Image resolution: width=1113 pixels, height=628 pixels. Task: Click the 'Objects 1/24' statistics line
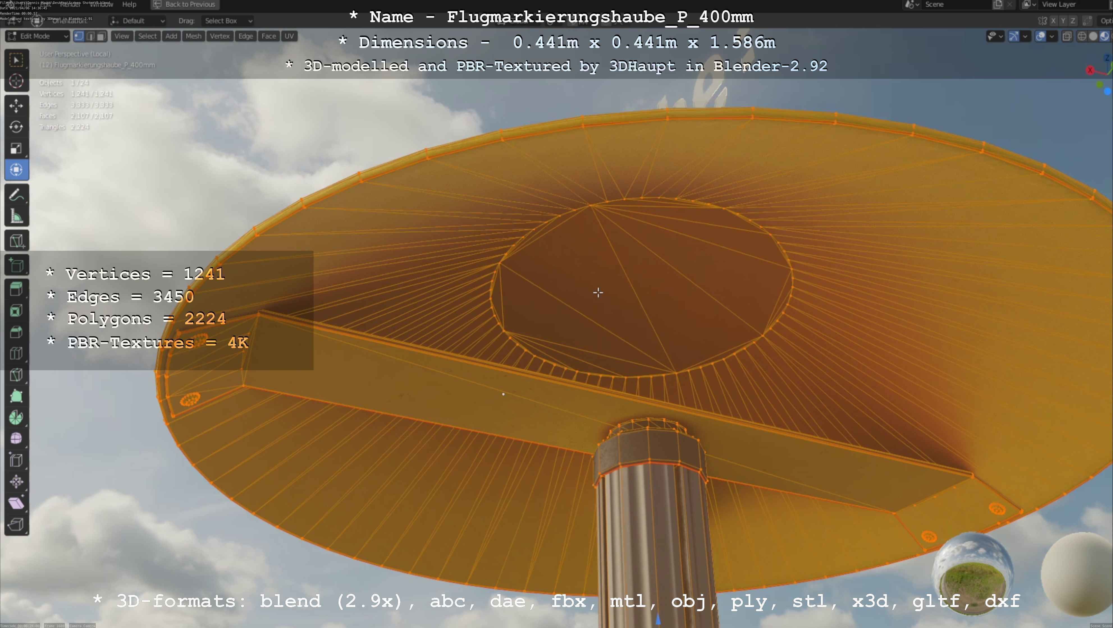pyautogui.click(x=64, y=83)
